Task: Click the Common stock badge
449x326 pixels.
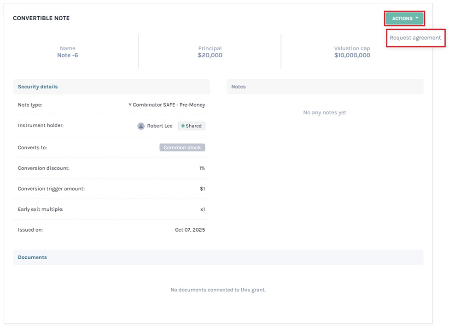Action: [182, 148]
